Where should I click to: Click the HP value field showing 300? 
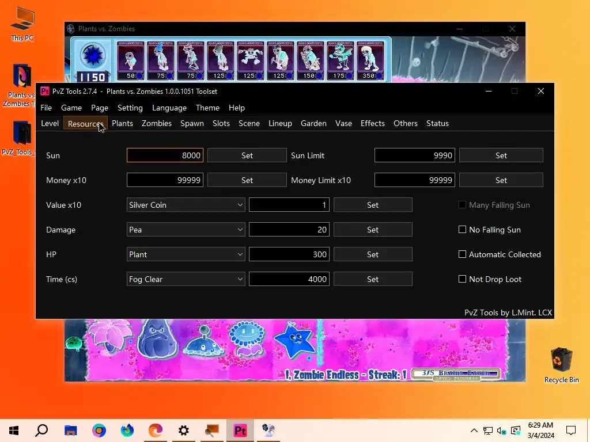coord(289,254)
